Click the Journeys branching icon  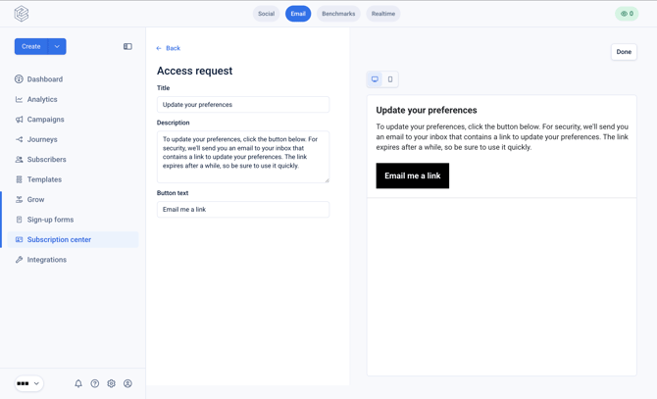(x=19, y=139)
